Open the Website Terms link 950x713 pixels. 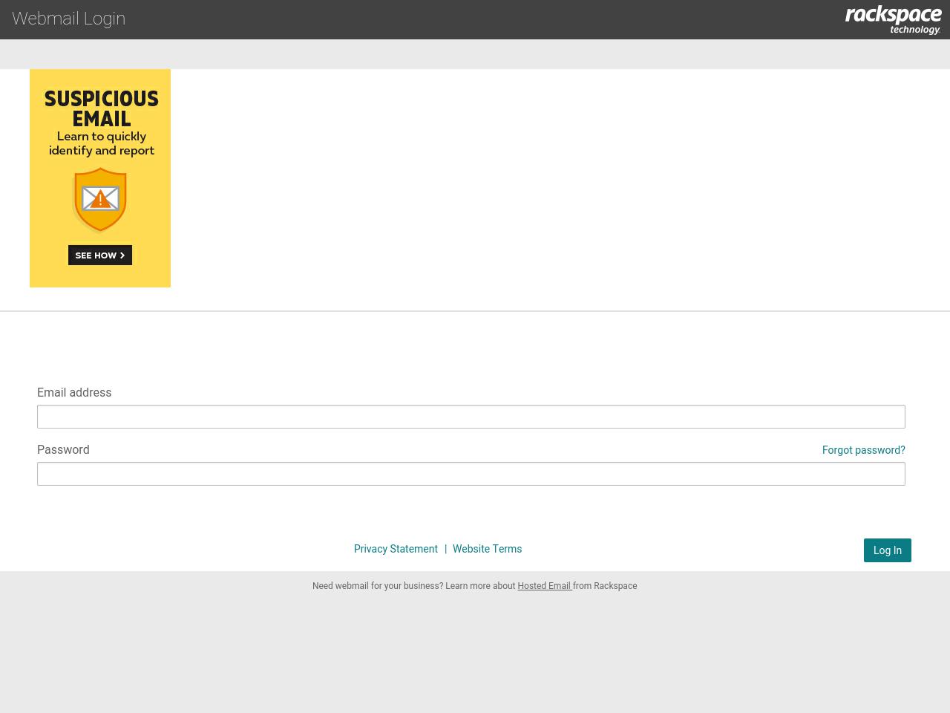click(x=487, y=549)
